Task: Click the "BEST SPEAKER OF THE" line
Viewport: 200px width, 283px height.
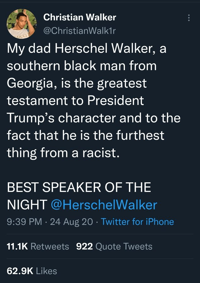Action: point(79,188)
